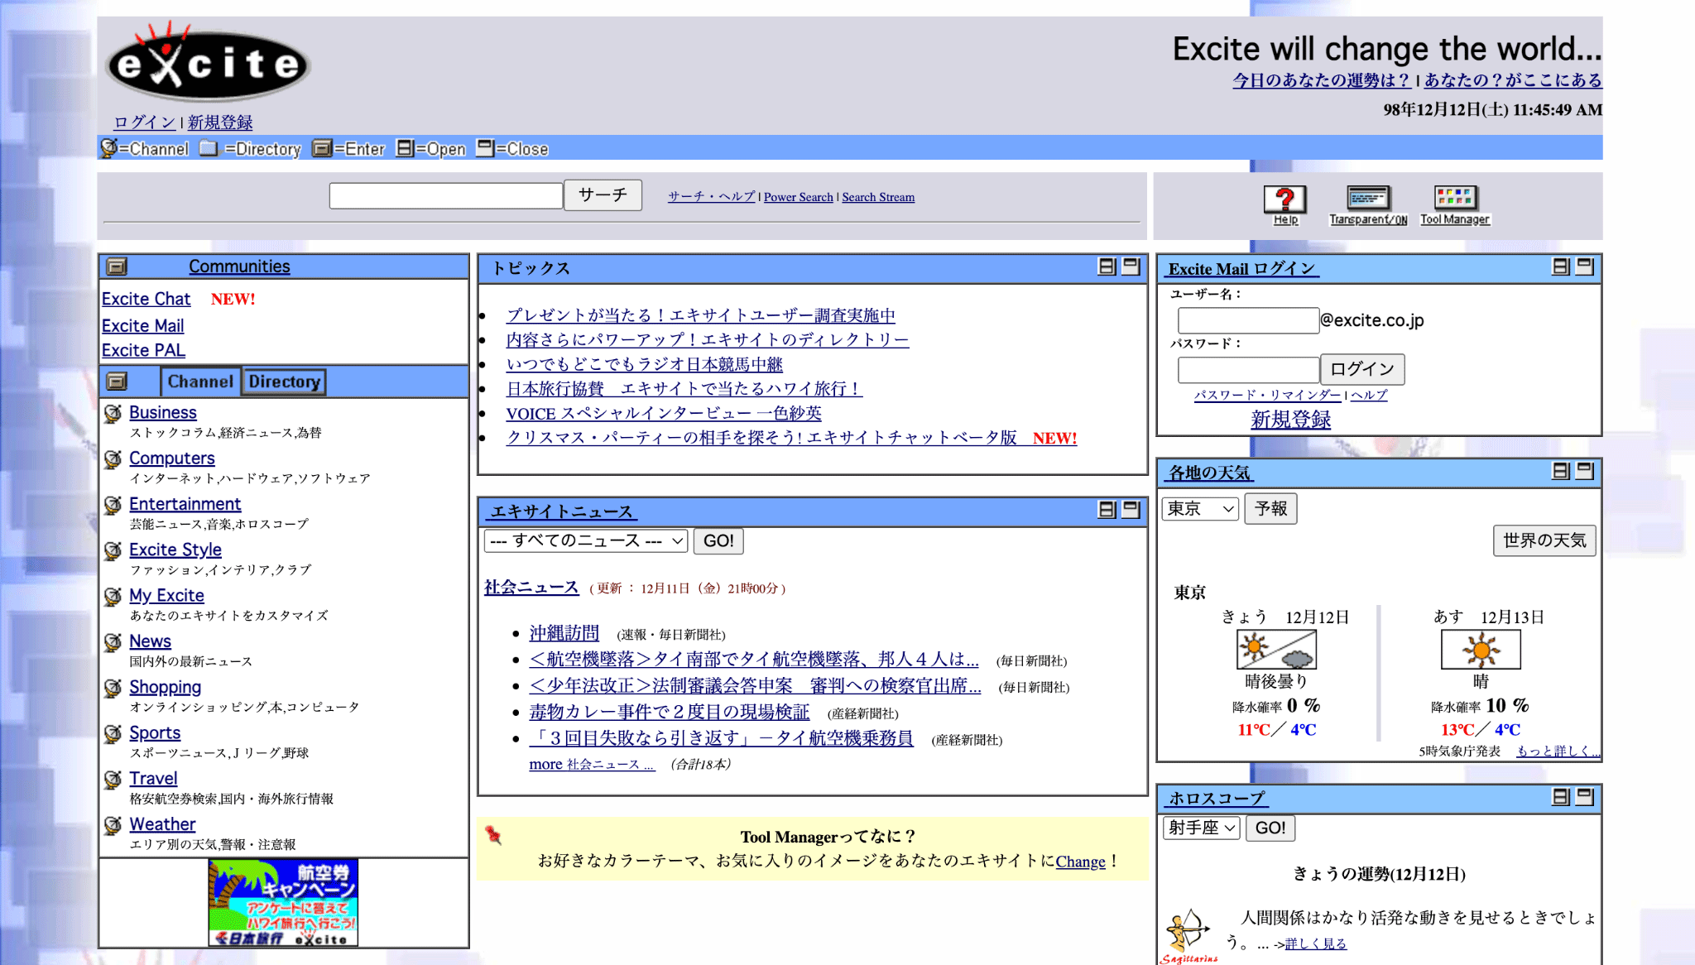The image size is (1695, 965).
Task: Switch to the Channel tab
Action: click(200, 382)
